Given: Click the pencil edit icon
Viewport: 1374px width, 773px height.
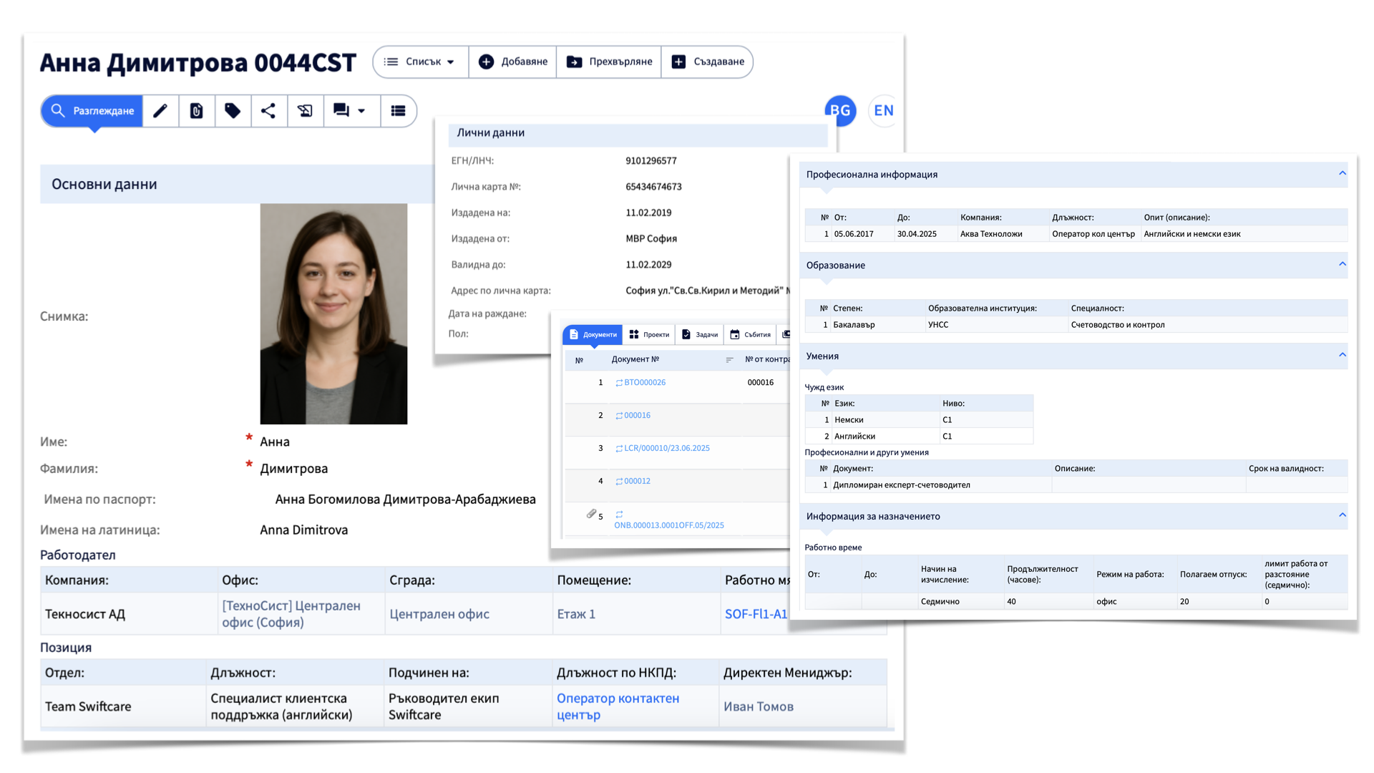Looking at the screenshot, I should [160, 111].
